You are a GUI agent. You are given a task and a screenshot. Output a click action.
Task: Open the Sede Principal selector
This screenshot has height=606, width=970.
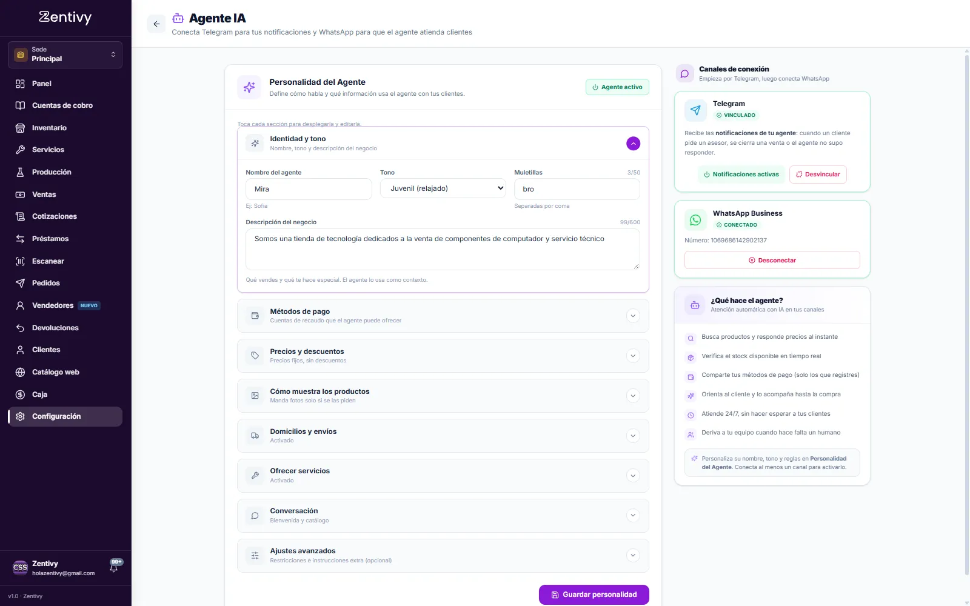(x=65, y=55)
